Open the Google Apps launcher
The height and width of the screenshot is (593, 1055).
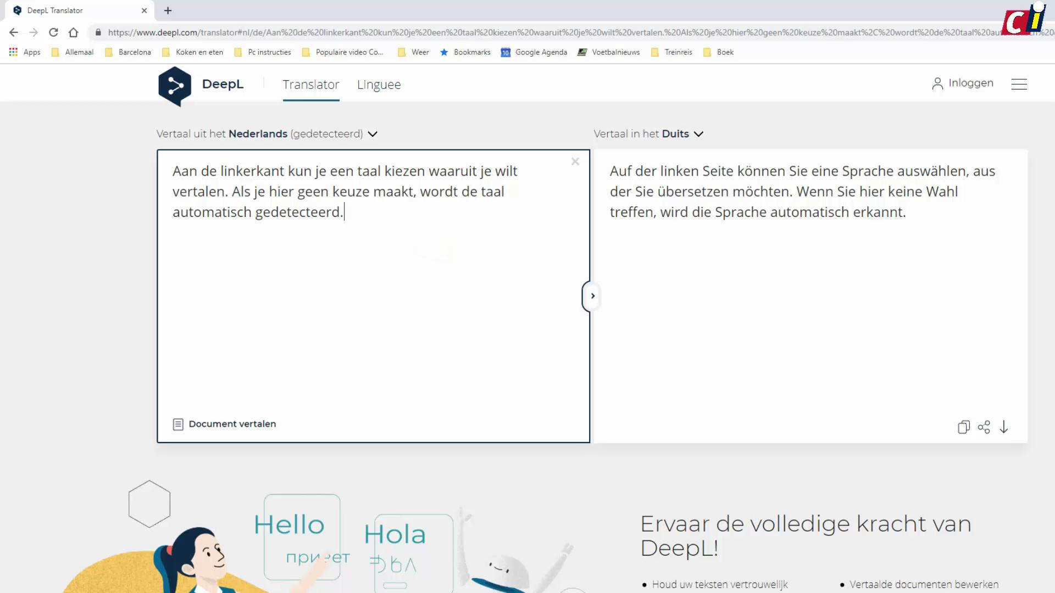click(13, 52)
